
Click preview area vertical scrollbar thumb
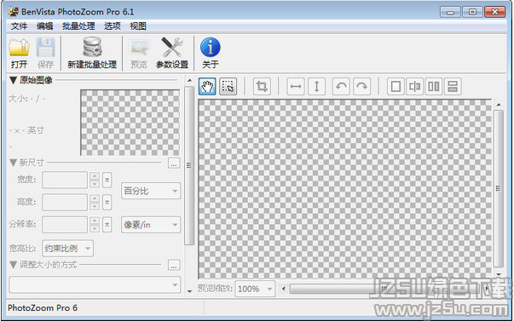point(499,188)
